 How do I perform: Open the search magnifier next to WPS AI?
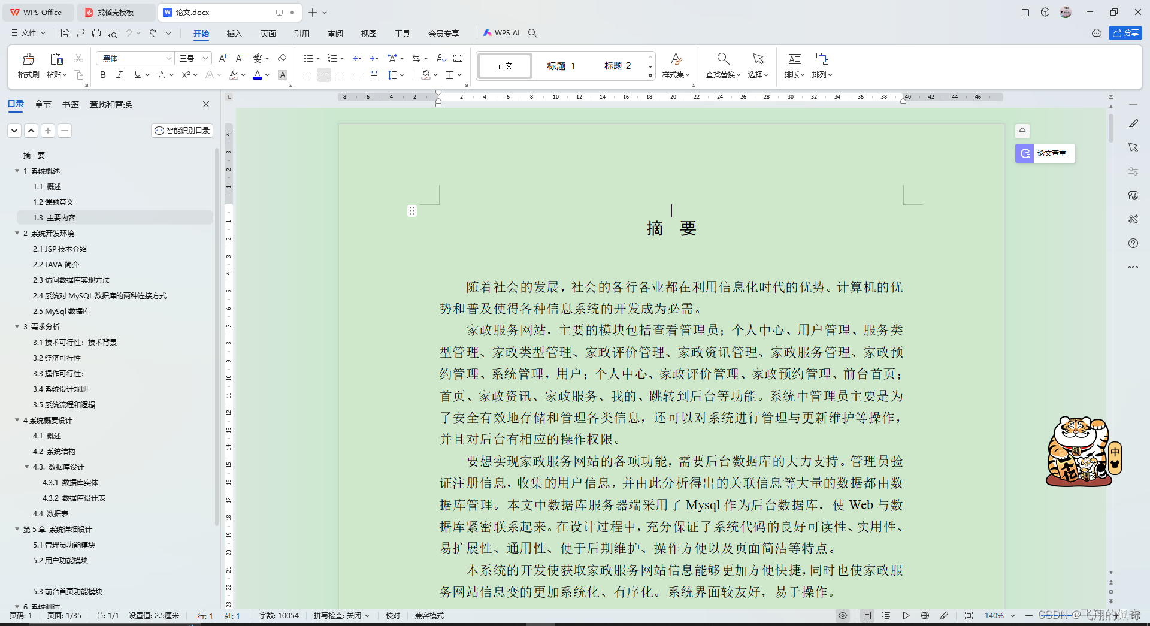click(532, 33)
